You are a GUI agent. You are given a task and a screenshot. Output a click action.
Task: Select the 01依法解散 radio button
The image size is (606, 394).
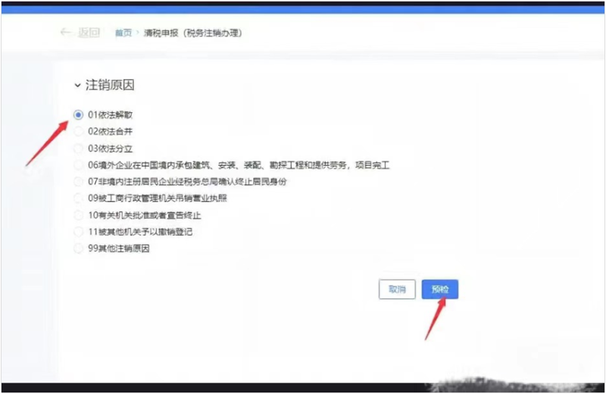coord(79,114)
